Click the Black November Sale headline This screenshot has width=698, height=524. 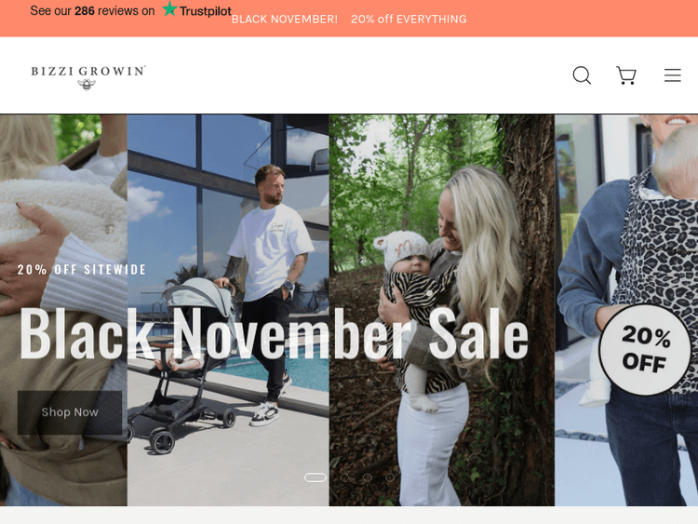click(x=274, y=333)
